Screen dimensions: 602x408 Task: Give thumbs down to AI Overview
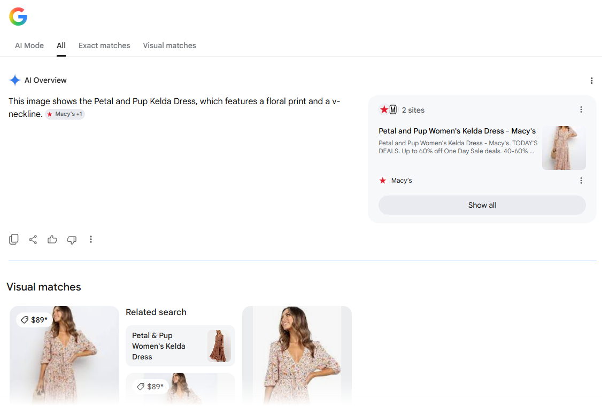pos(72,240)
